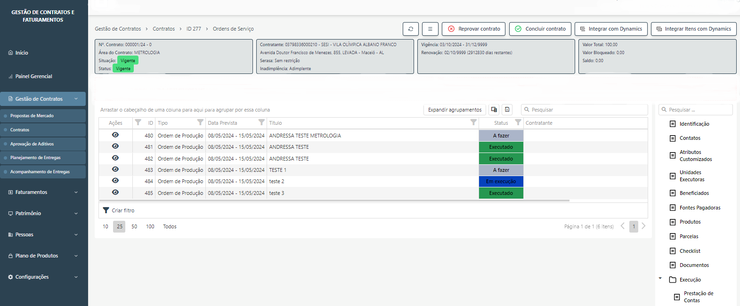
Task: Go to Painel Gerencial in sidebar
Action: click(33, 76)
